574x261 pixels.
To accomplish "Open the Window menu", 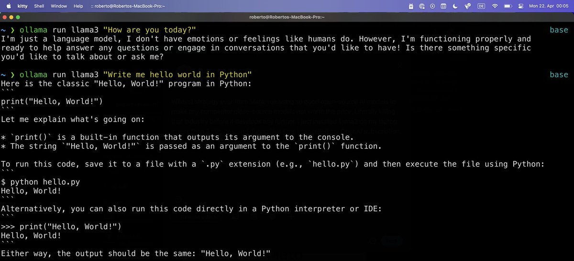I will click(x=59, y=6).
